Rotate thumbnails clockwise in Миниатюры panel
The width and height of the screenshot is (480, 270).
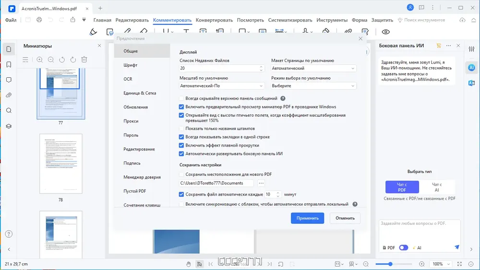(x=73, y=60)
